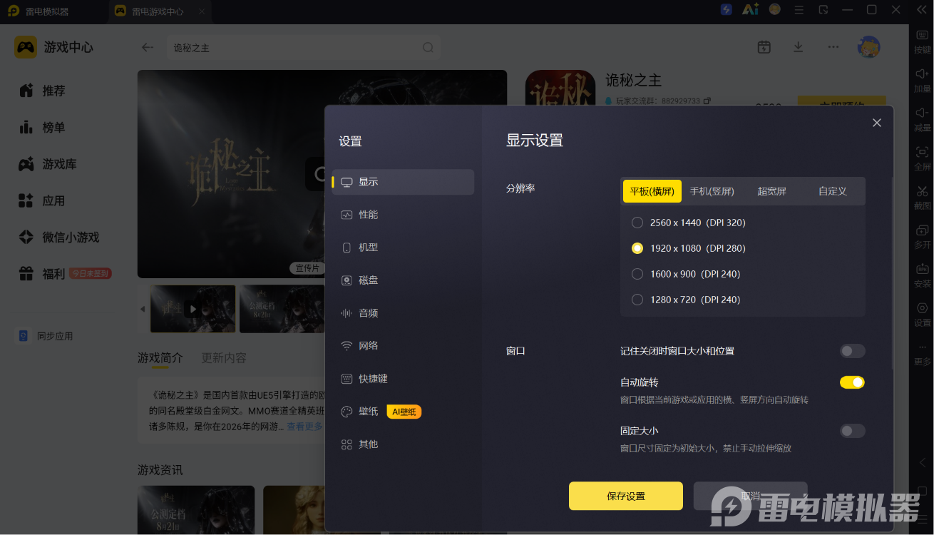Show 更多 tools in right sidebar

coord(922,354)
